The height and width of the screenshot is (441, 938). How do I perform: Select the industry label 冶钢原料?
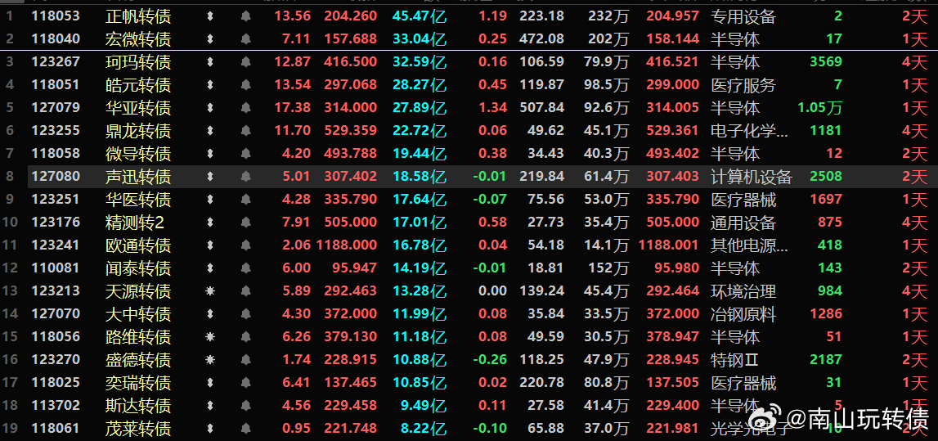tap(743, 314)
